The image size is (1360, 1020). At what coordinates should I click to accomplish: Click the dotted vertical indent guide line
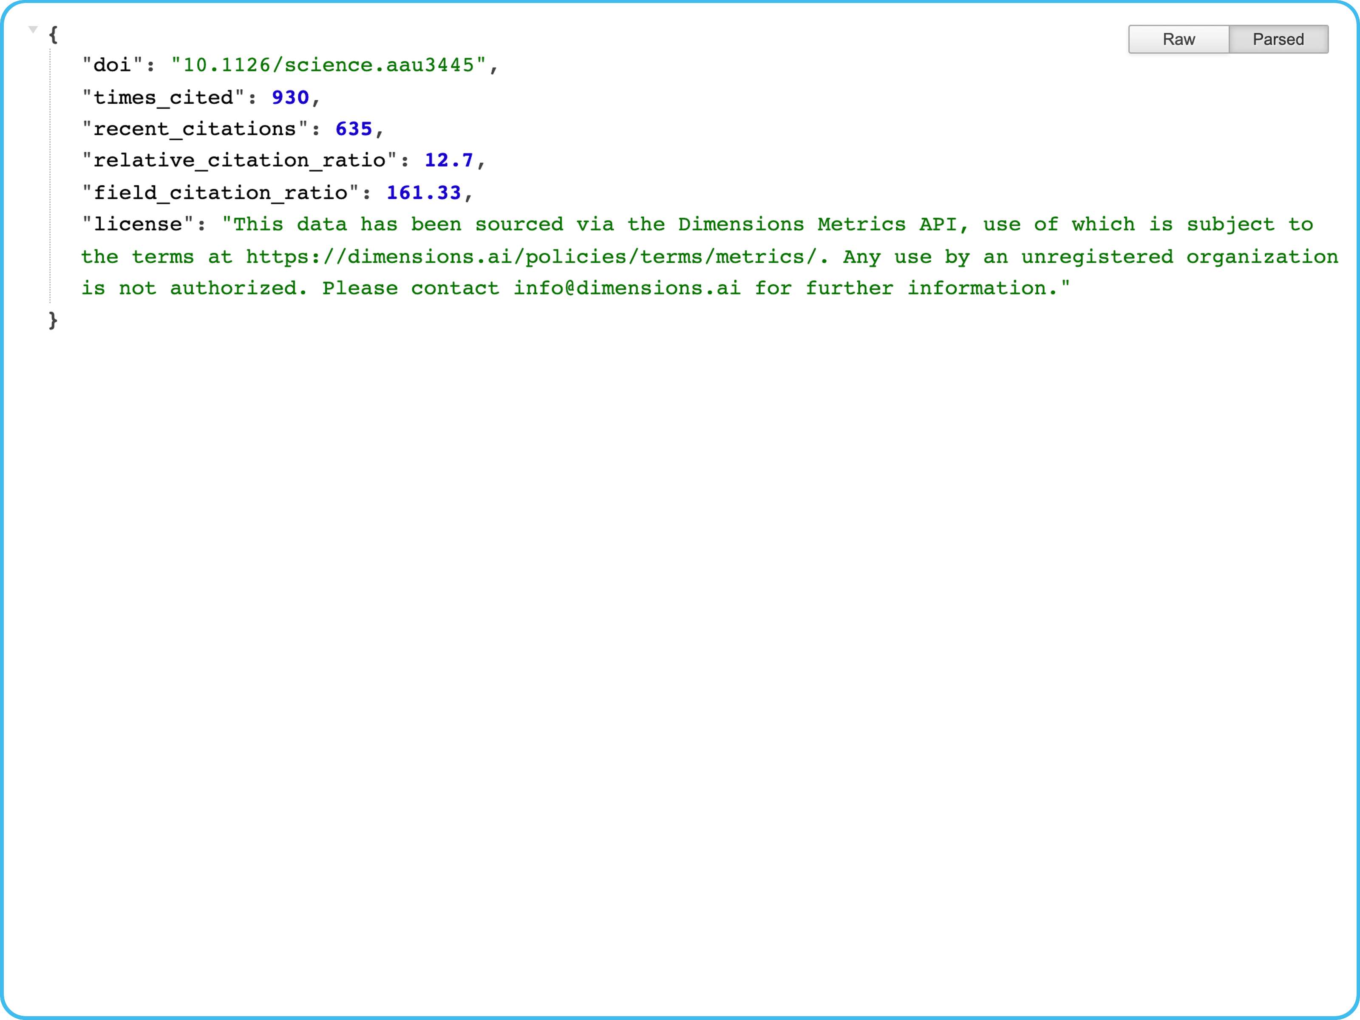(x=51, y=178)
